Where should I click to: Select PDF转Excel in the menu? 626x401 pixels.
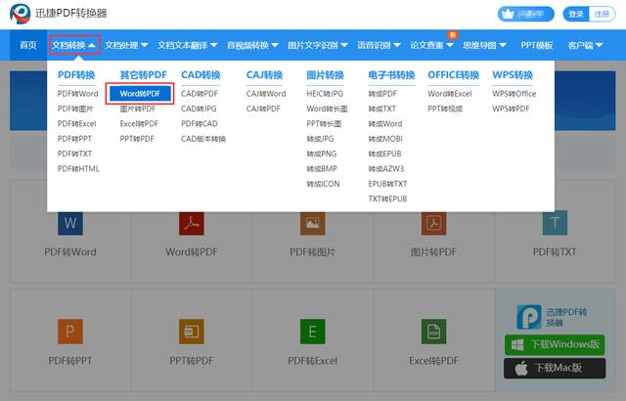click(x=77, y=123)
